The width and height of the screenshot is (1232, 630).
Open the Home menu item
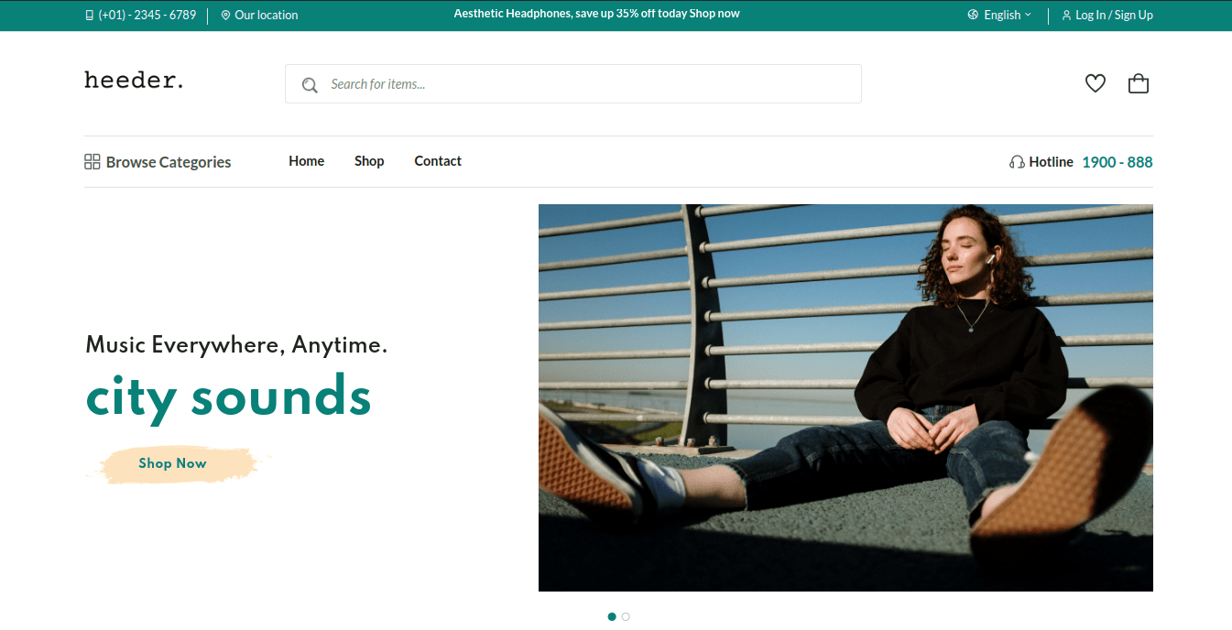pyautogui.click(x=306, y=161)
